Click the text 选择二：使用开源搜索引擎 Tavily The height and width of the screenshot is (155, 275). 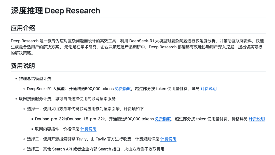pos(57,139)
